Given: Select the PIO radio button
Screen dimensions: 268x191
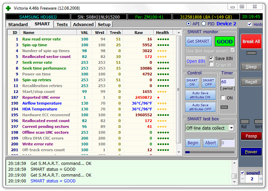Looking at the screenshot, I should (x=204, y=24).
